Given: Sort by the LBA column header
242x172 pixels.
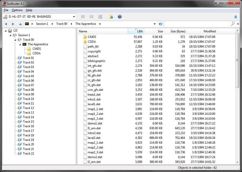Looking at the screenshot, I should click(x=136, y=31).
